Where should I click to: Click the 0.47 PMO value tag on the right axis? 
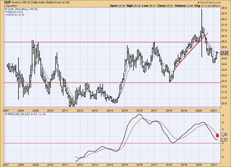[x=224, y=140]
